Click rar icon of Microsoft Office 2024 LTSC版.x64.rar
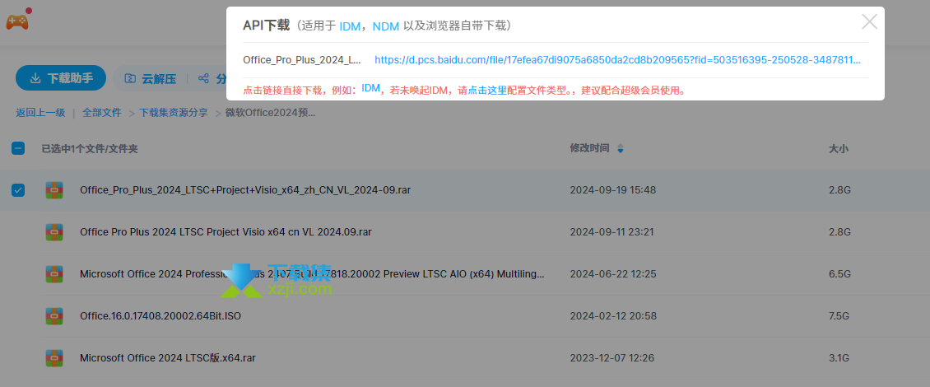The width and height of the screenshot is (930, 387). (54, 358)
